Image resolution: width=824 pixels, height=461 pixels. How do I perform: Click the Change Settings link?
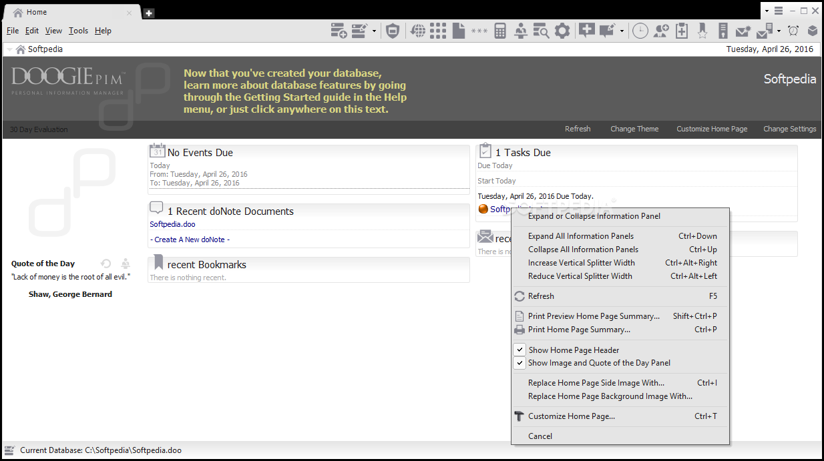point(790,129)
